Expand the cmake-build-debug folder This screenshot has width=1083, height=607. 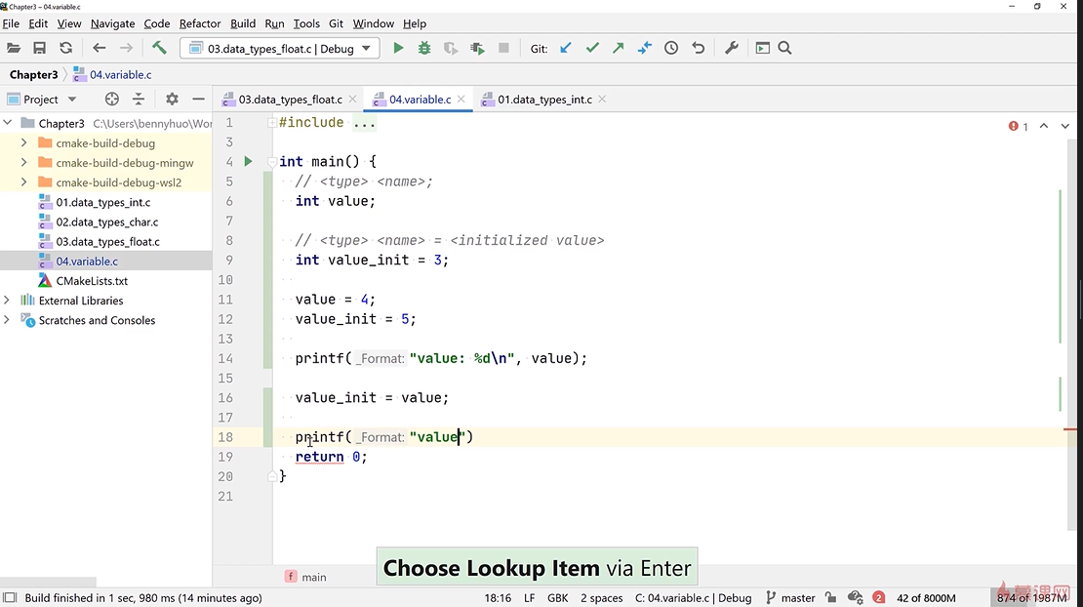24,142
